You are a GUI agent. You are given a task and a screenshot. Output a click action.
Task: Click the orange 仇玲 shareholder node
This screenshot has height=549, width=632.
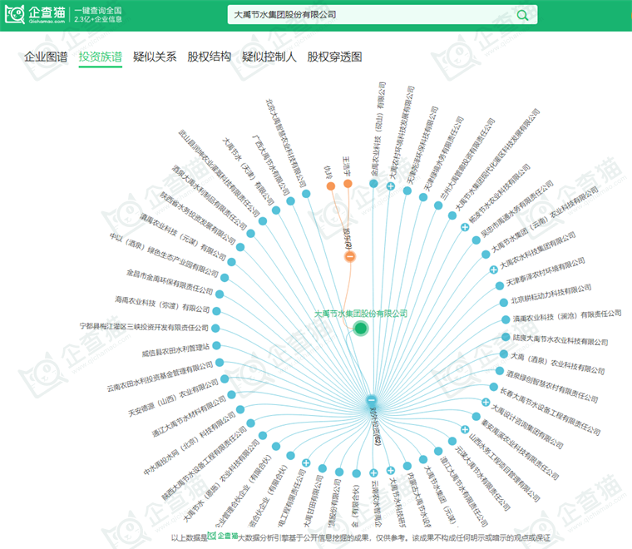(330, 185)
